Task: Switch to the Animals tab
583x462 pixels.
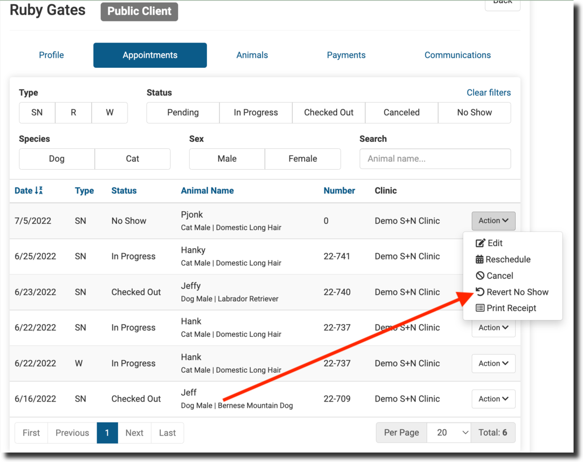Action: pos(252,55)
